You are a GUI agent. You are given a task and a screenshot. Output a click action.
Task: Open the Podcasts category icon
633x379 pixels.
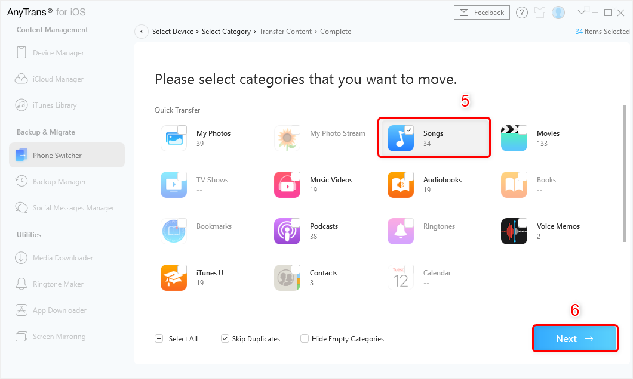(x=287, y=231)
